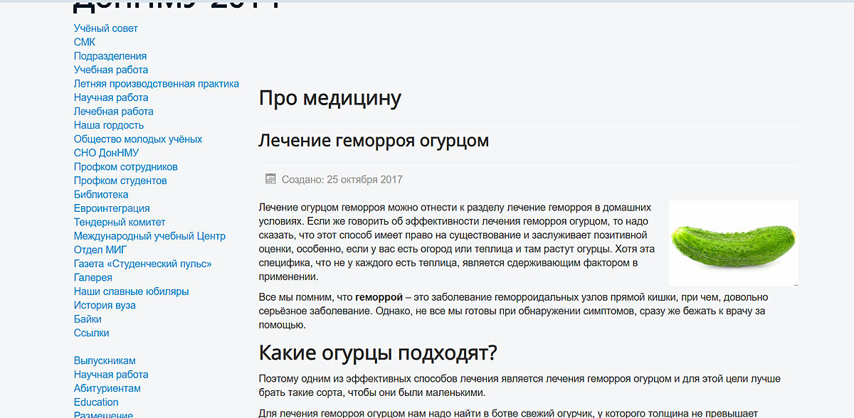Select Учебная работа in sidebar
This screenshot has height=418, width=854.
click(x=111, y=70)
